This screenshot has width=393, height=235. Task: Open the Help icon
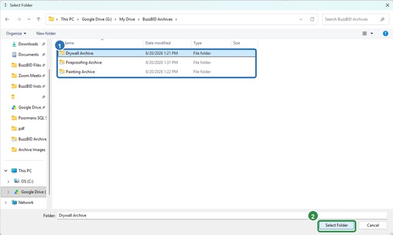click(385, 33)
